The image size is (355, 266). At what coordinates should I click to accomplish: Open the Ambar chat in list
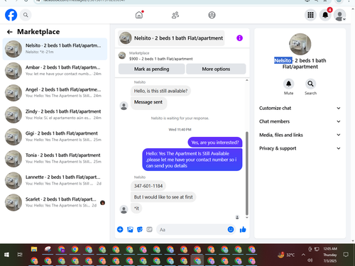tap(55, 71)
